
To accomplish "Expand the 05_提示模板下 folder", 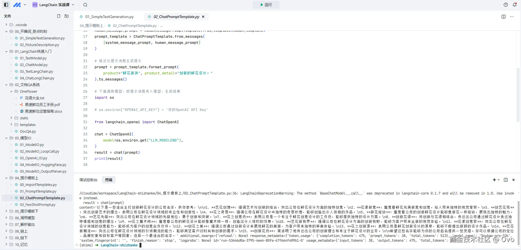I will [x=6, y=211].
